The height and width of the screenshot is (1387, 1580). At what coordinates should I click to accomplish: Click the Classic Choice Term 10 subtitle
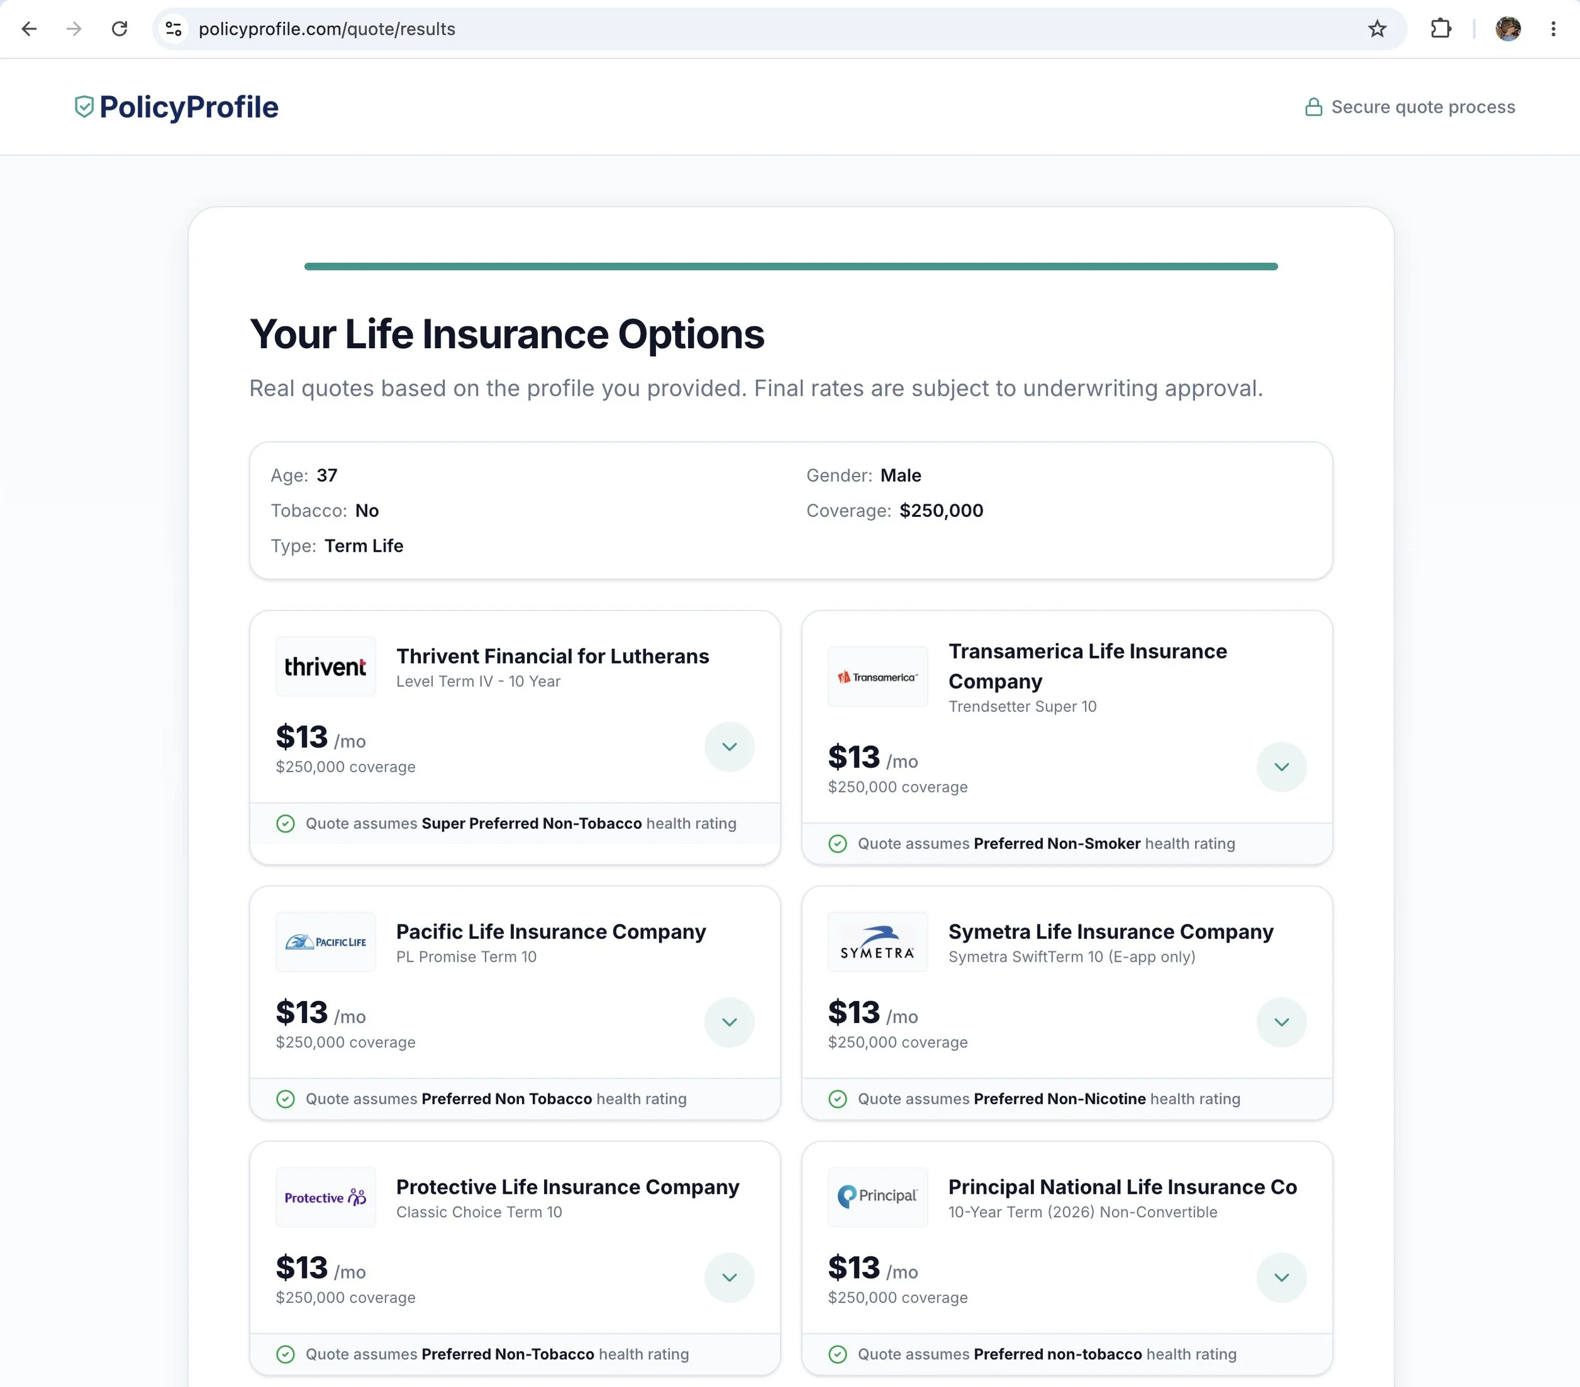tap(479, 1213)
